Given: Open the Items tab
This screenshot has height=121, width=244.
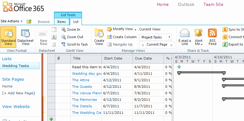Looking at the screenshot, I should 61,22.
